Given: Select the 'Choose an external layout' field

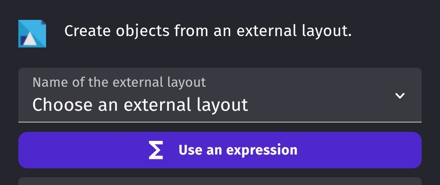Looking at the screenshot, I should (220, 95).
